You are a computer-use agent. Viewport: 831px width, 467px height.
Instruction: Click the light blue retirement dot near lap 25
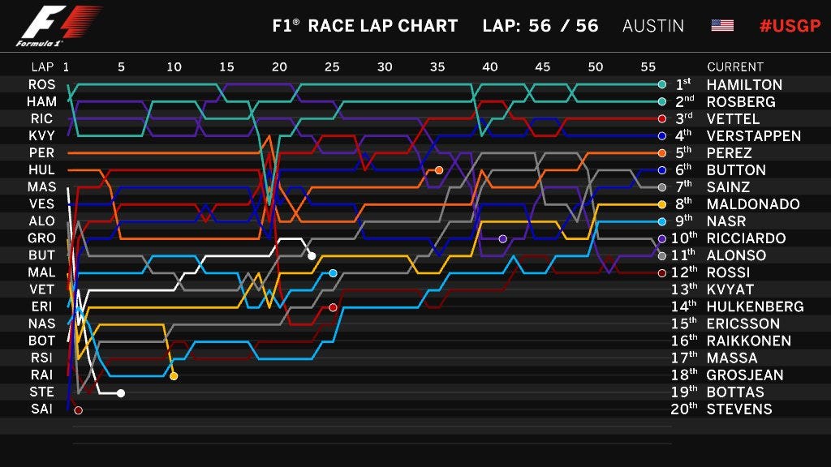point(333,273)
